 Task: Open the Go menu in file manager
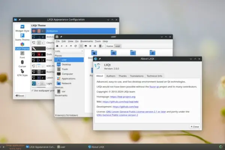[77, 41]
